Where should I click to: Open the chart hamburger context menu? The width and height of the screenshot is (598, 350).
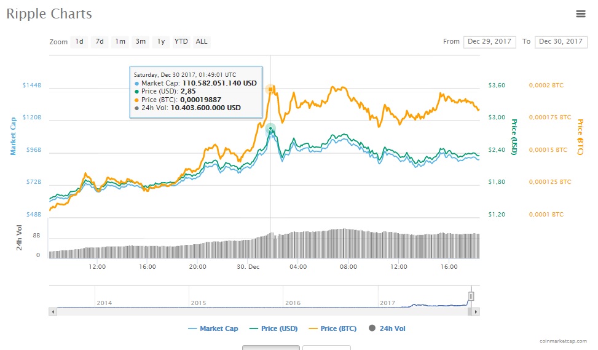tap(580, 14)
